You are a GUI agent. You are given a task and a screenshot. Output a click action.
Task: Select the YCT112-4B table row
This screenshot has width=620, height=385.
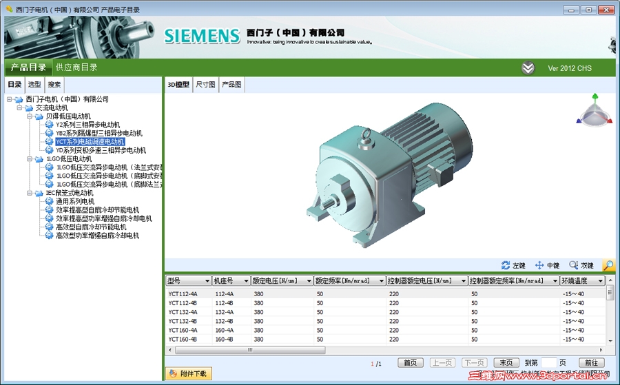(386, 303)
